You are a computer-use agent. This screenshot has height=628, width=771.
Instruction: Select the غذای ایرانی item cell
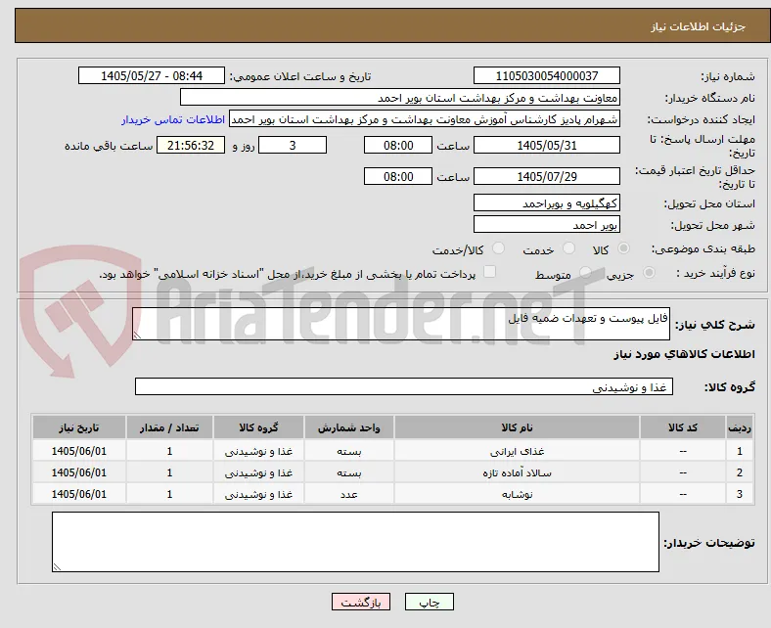coord(517,451)
